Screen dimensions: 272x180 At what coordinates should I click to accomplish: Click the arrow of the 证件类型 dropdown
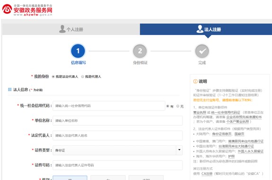click(x=180, y=150)
